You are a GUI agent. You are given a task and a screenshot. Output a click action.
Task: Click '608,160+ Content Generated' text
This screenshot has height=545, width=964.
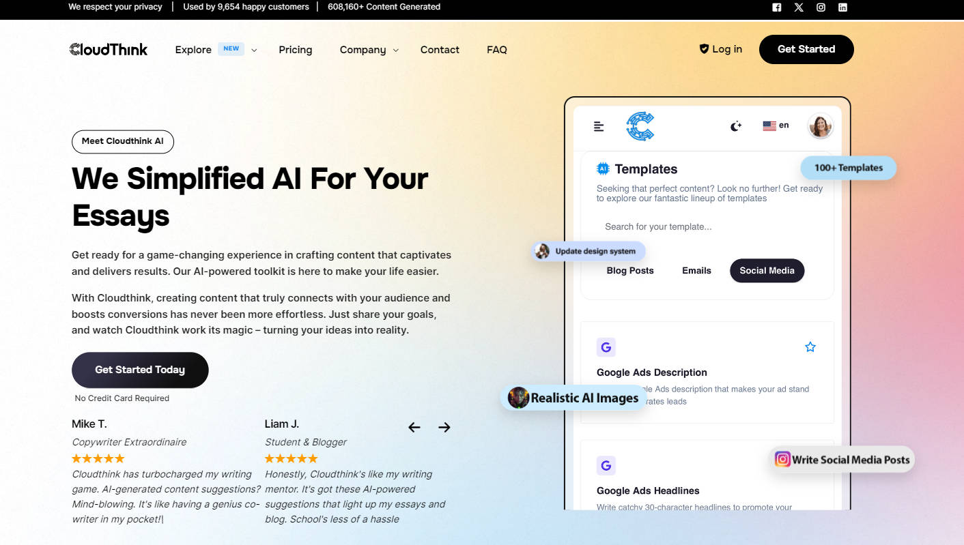pyautogui.click(x=384, y=7)
